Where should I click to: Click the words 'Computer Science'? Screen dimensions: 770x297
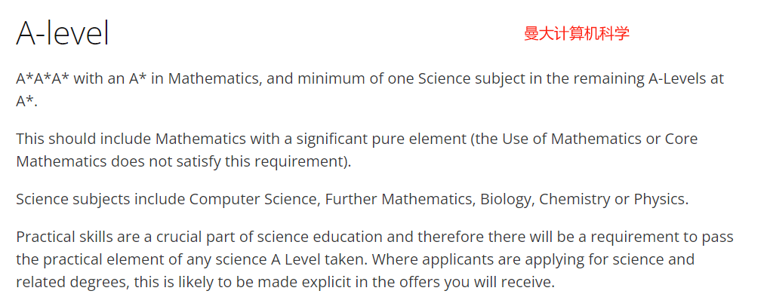click(254, 200)
